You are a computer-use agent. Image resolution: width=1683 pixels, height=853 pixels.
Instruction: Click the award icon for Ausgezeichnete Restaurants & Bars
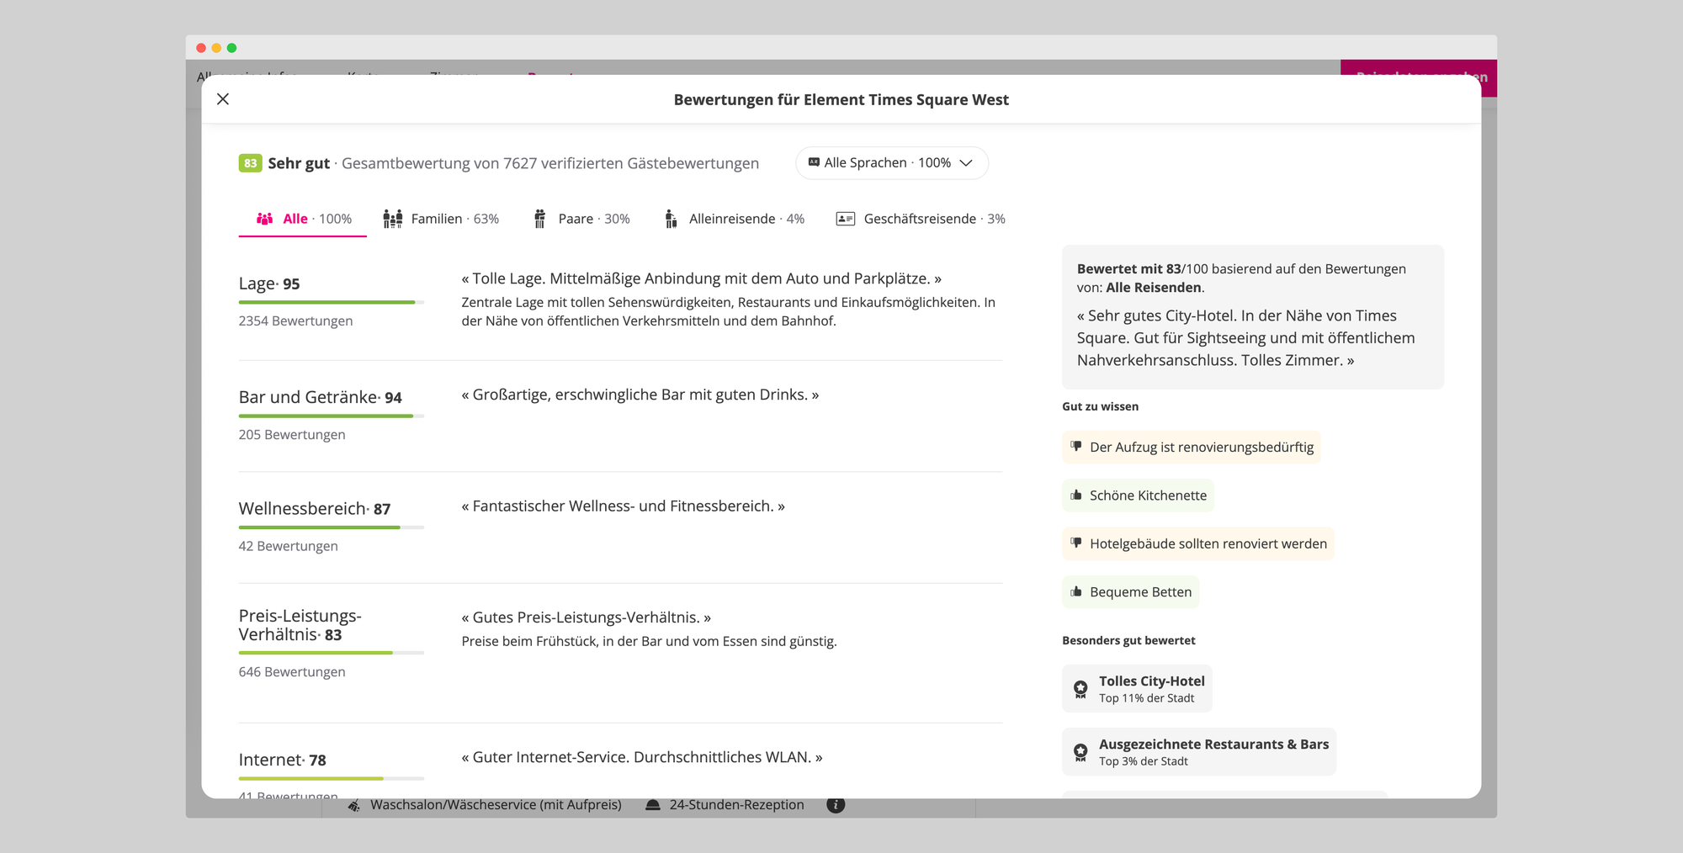(x=1080, y=753)
